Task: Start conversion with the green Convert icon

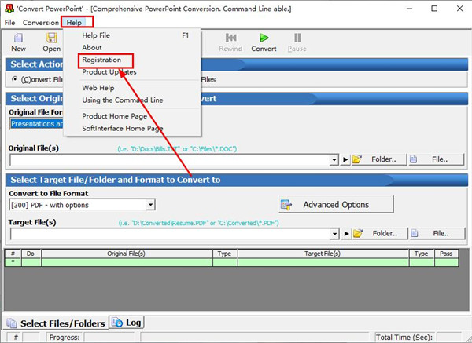Action: click(264, 38)
